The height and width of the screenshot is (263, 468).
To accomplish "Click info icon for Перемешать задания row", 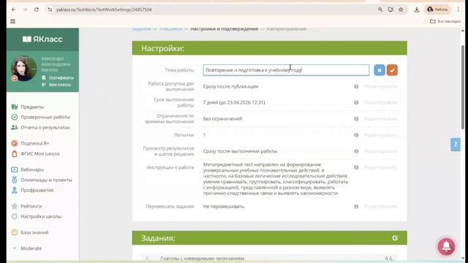I will tap(356, 206).
